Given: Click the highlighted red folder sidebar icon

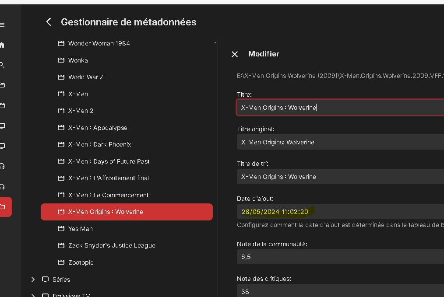Looking at the screenshot, I should pyautogui.click(x=4, y=206).
